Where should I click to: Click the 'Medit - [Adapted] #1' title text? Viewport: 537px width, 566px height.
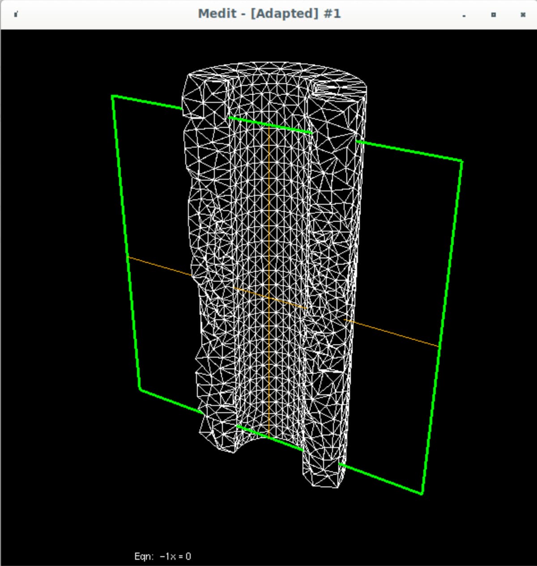269,14
